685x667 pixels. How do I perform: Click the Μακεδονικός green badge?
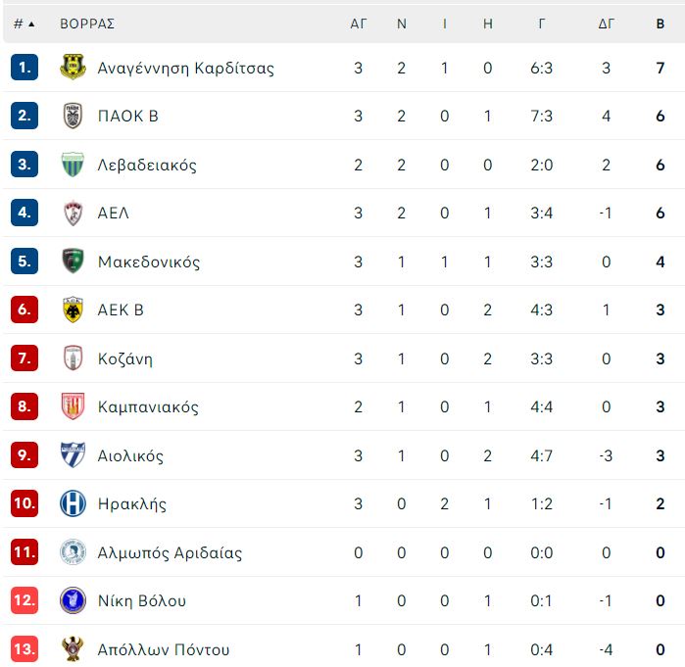coord(73,262)
